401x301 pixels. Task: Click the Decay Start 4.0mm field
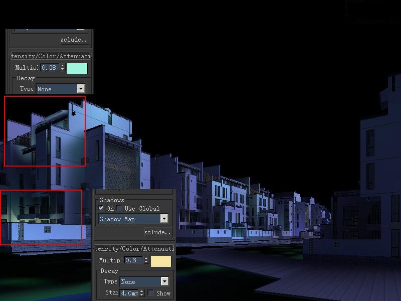[x=129, y=293]
